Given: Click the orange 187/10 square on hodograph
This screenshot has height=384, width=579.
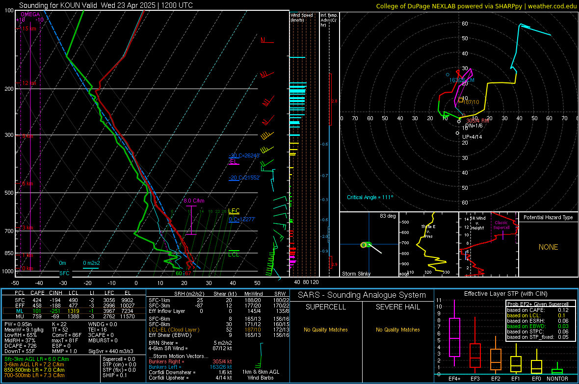Looking at the screenshot, I should click(460, 100).
